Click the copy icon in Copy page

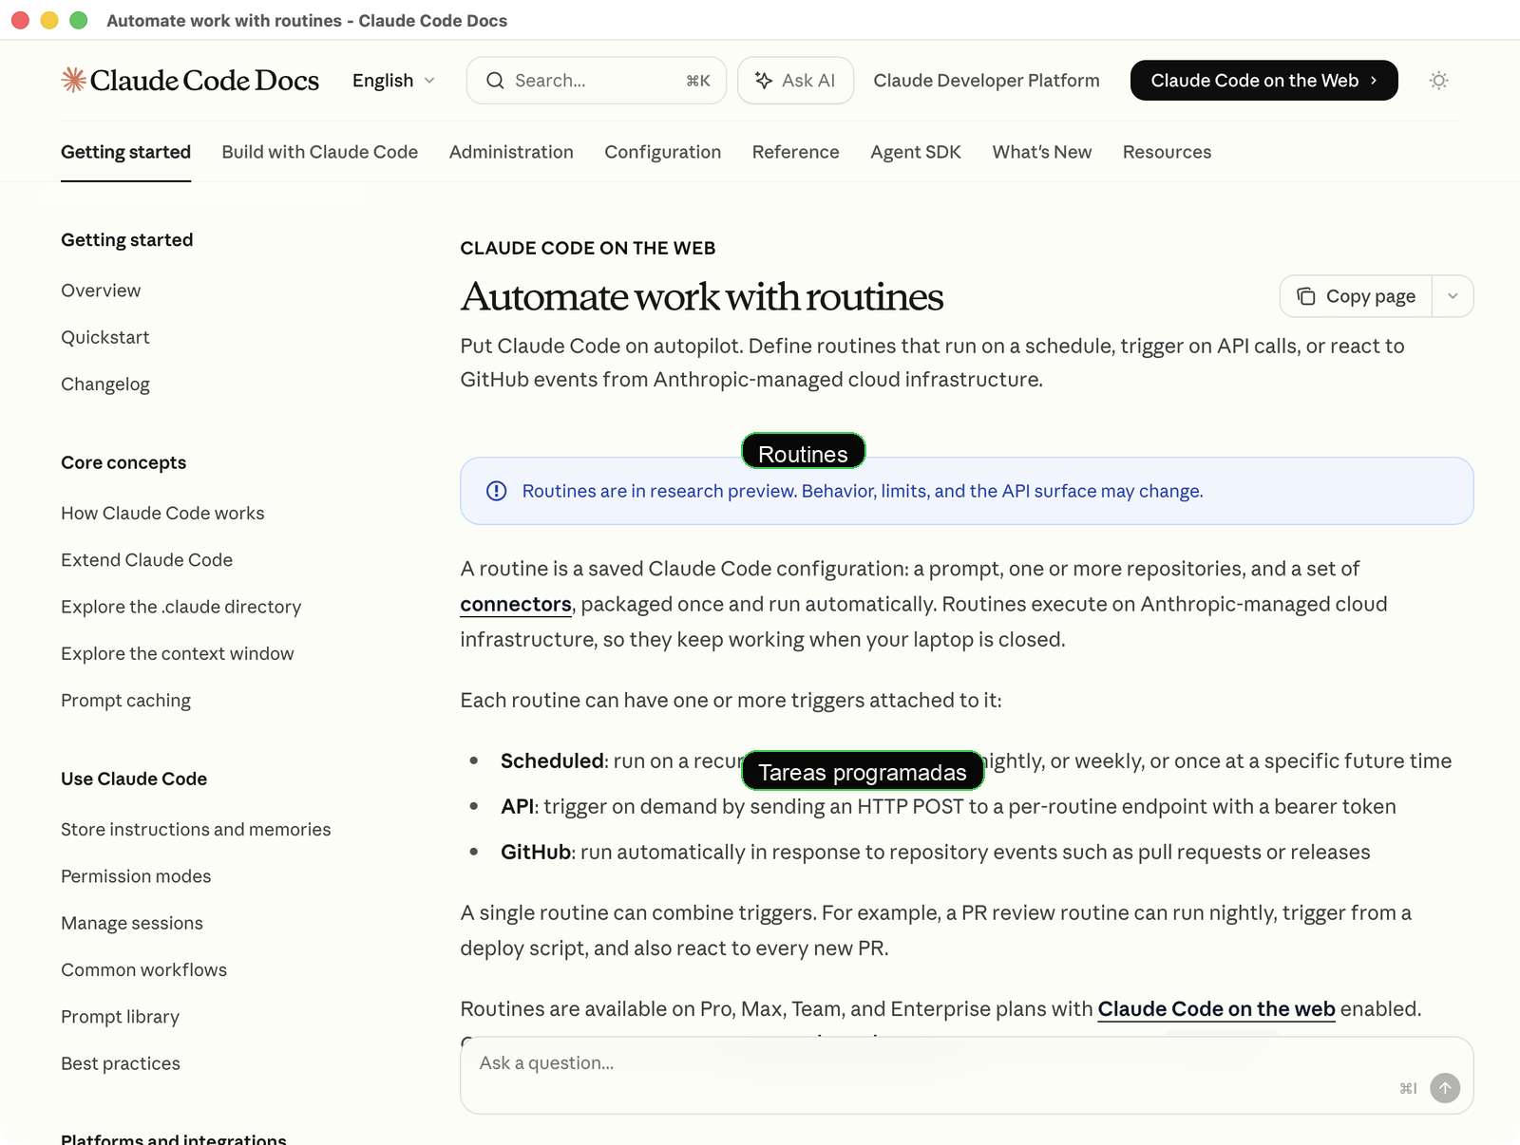(1306, 296)
